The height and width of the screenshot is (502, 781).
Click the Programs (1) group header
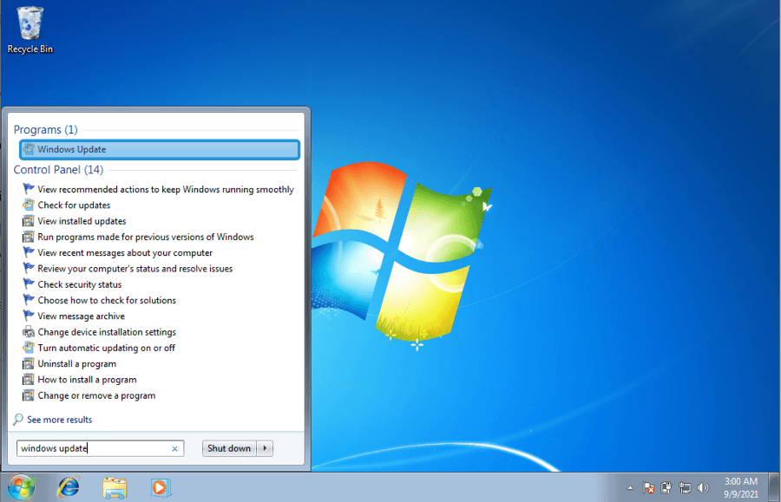(45, 130)
